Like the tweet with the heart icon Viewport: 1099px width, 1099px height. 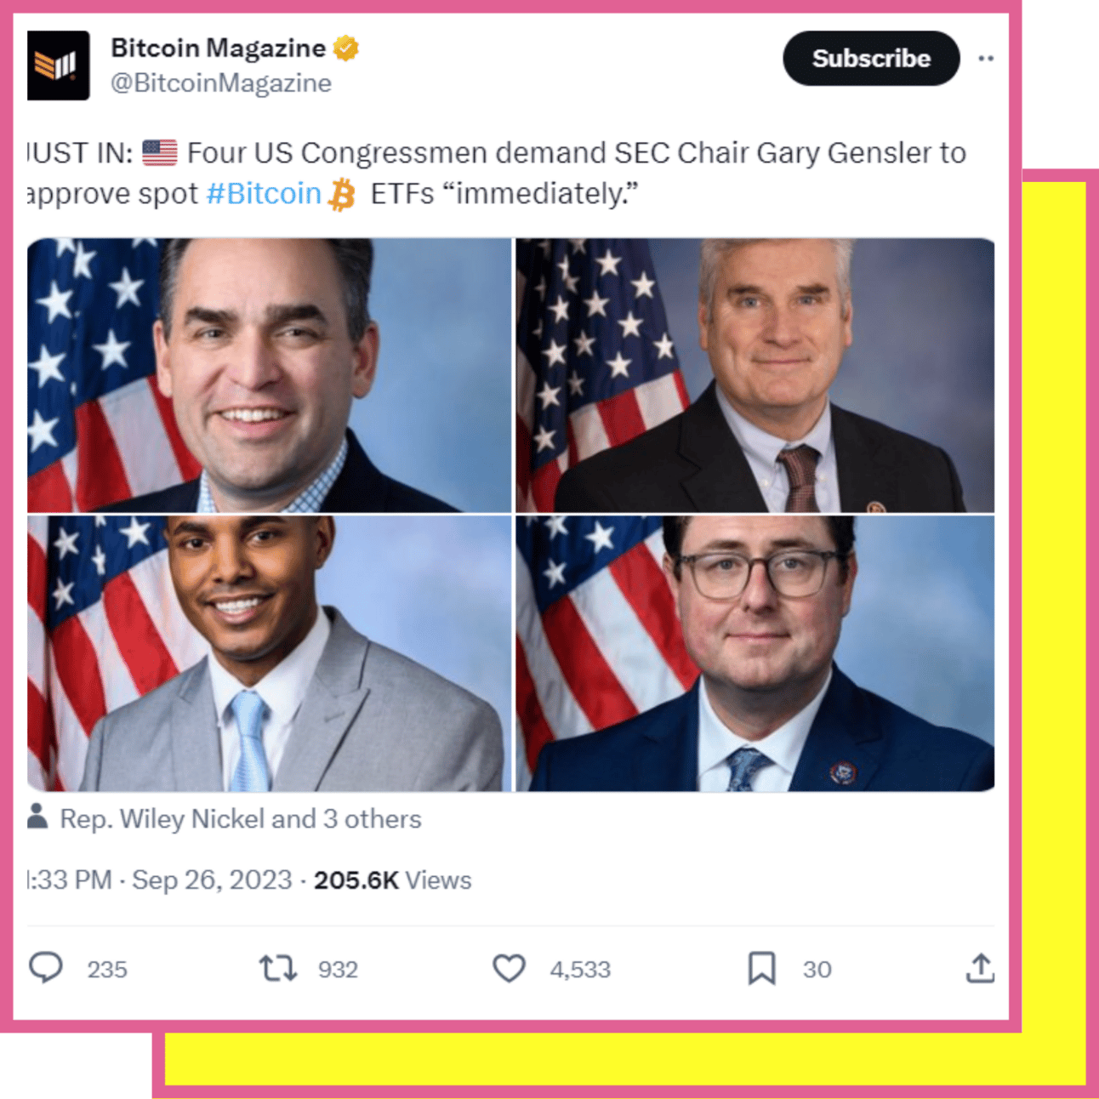click(510, 969)
